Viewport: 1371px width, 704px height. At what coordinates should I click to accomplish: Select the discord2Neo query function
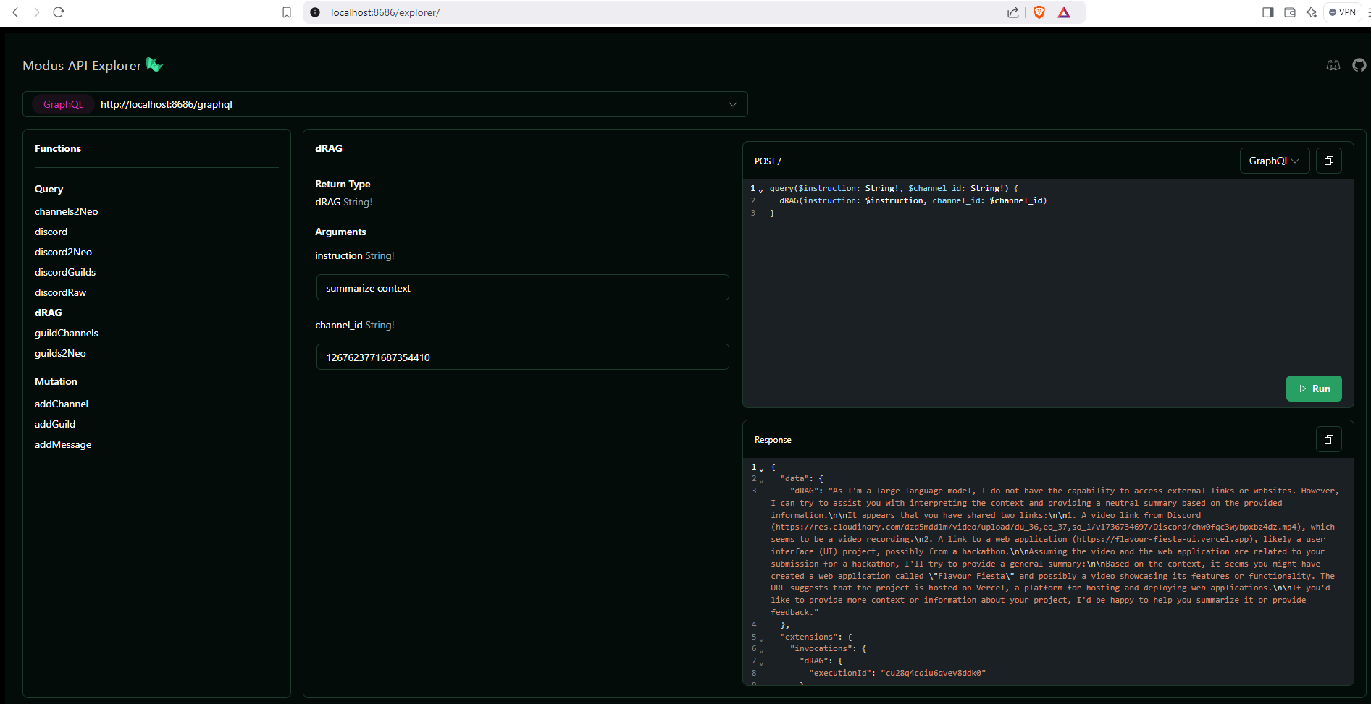tap(63, 252)
